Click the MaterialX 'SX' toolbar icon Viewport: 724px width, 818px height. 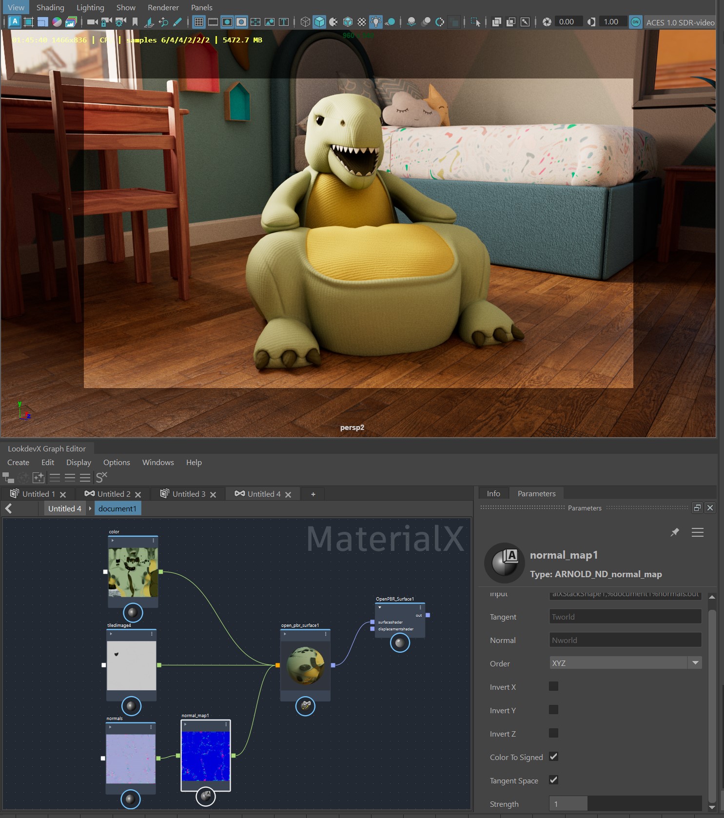[101, 477]
